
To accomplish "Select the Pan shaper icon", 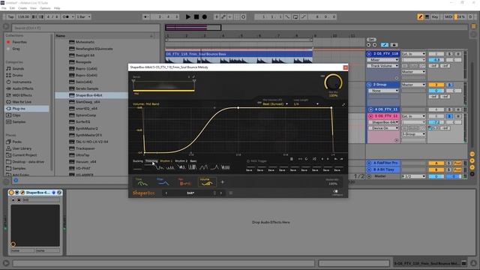I will pos(185,182).
